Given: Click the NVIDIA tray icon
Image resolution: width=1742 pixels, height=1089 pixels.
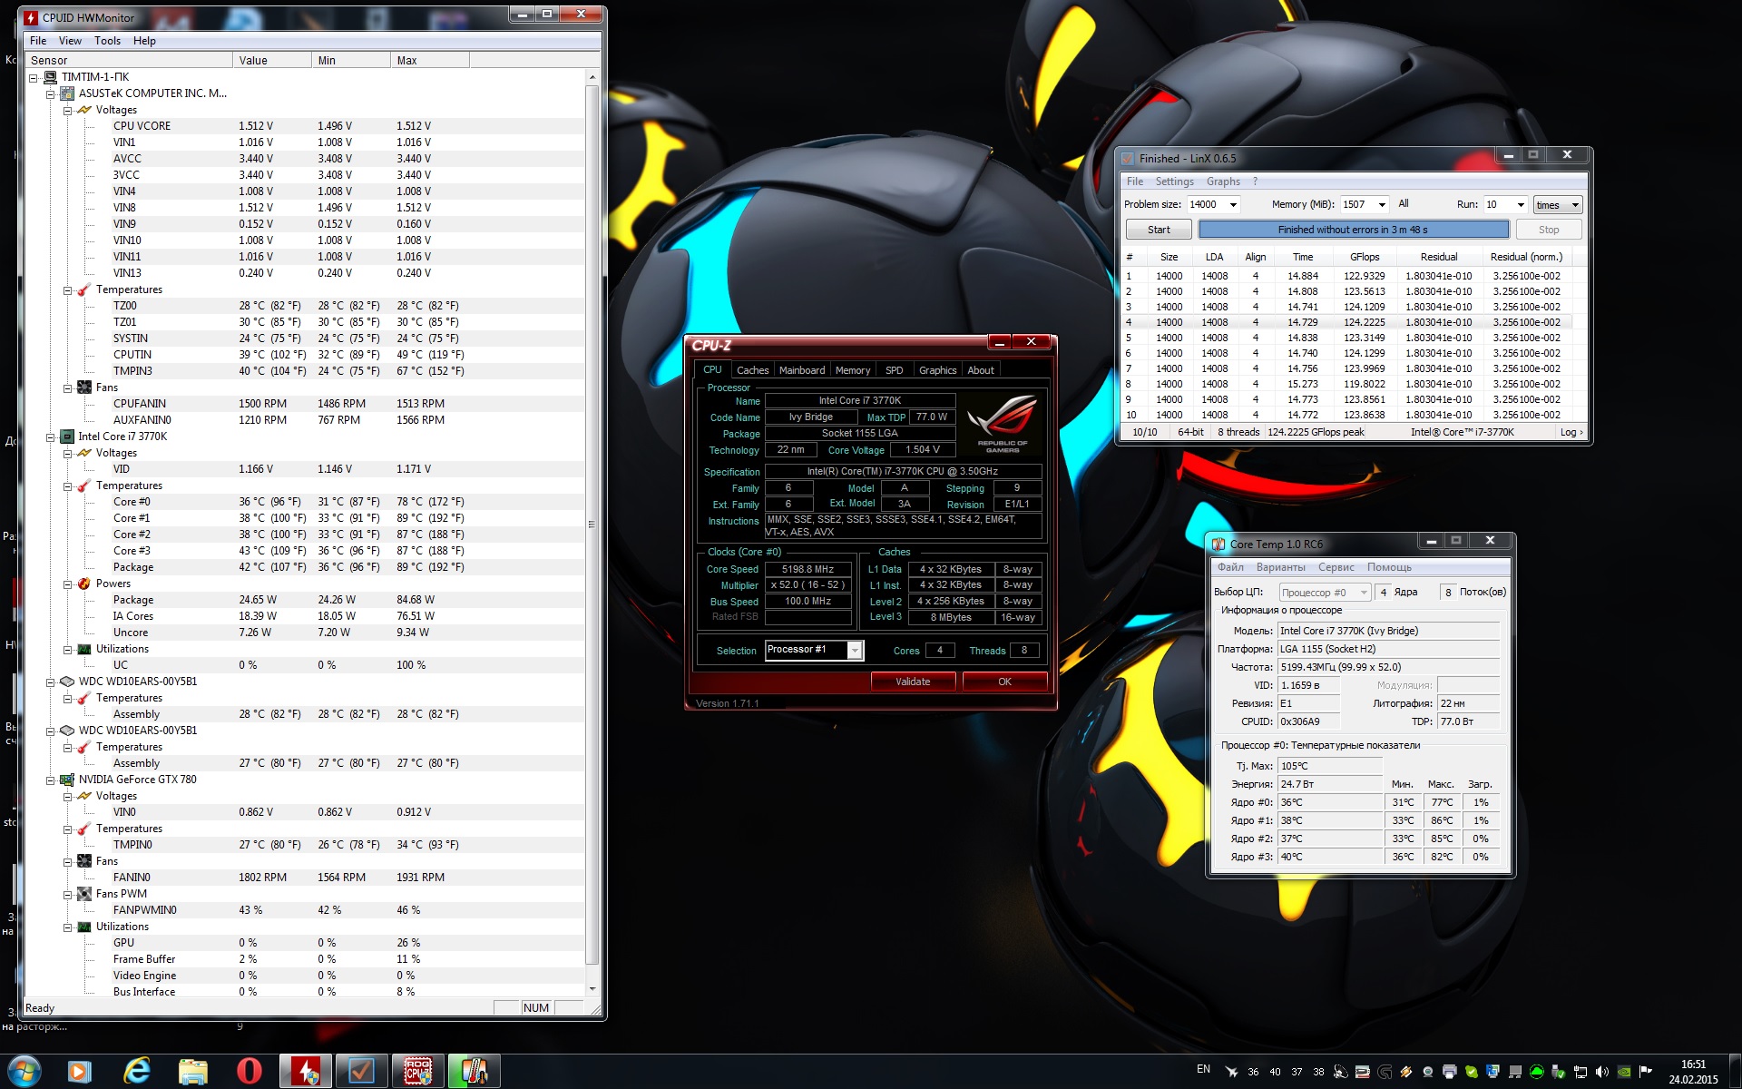Looking at the screenshot, I should coord(1624,1072).
